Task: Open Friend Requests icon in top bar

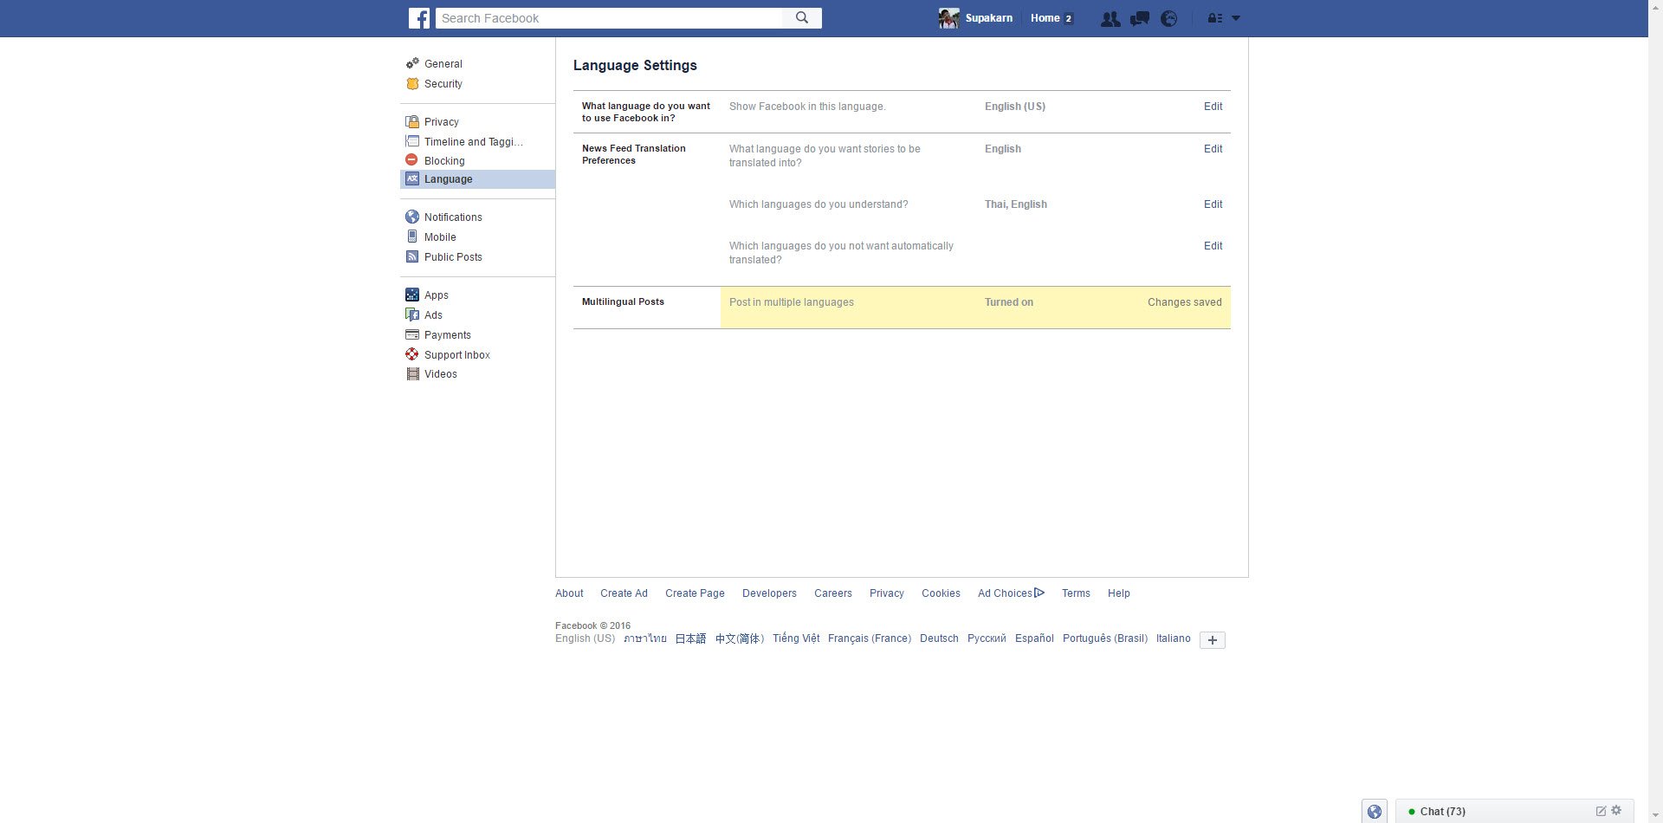Action: (x=1110, y=18)
